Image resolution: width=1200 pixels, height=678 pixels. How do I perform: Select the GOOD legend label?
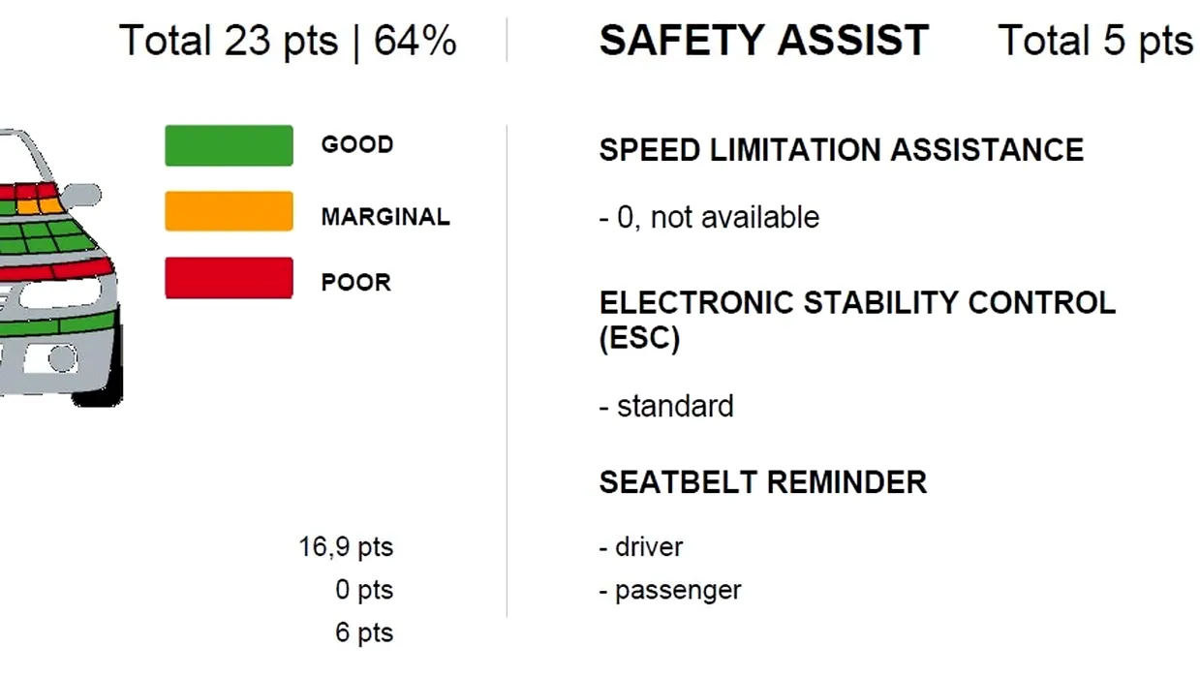pos(357,145)
